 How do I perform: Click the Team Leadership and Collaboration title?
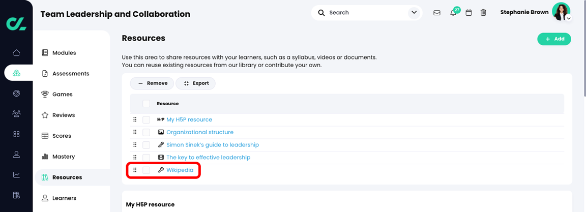pyautogui.click(x=115, y=14)
